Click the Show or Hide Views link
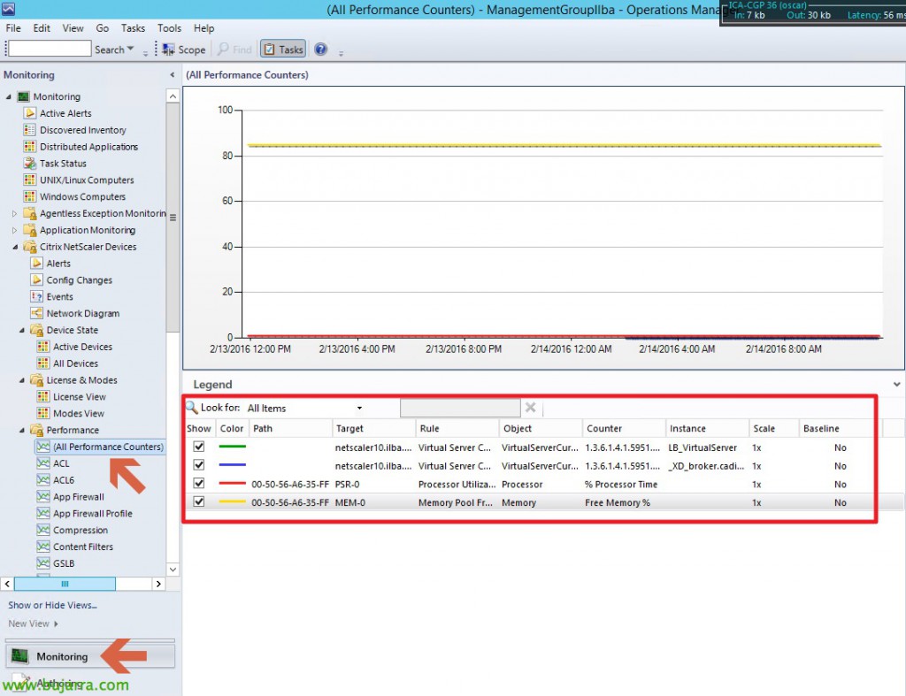This screenshot has width=906, height=696. [x=51, y=605]
